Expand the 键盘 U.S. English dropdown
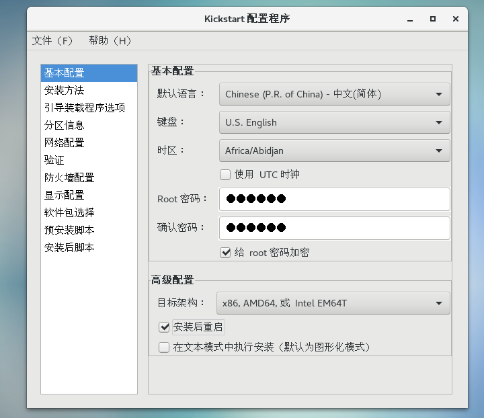484x418 pixels. [x=334, y=122]
